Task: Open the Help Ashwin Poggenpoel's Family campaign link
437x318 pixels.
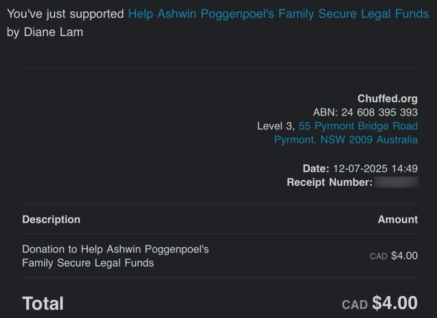Action: 278,14
